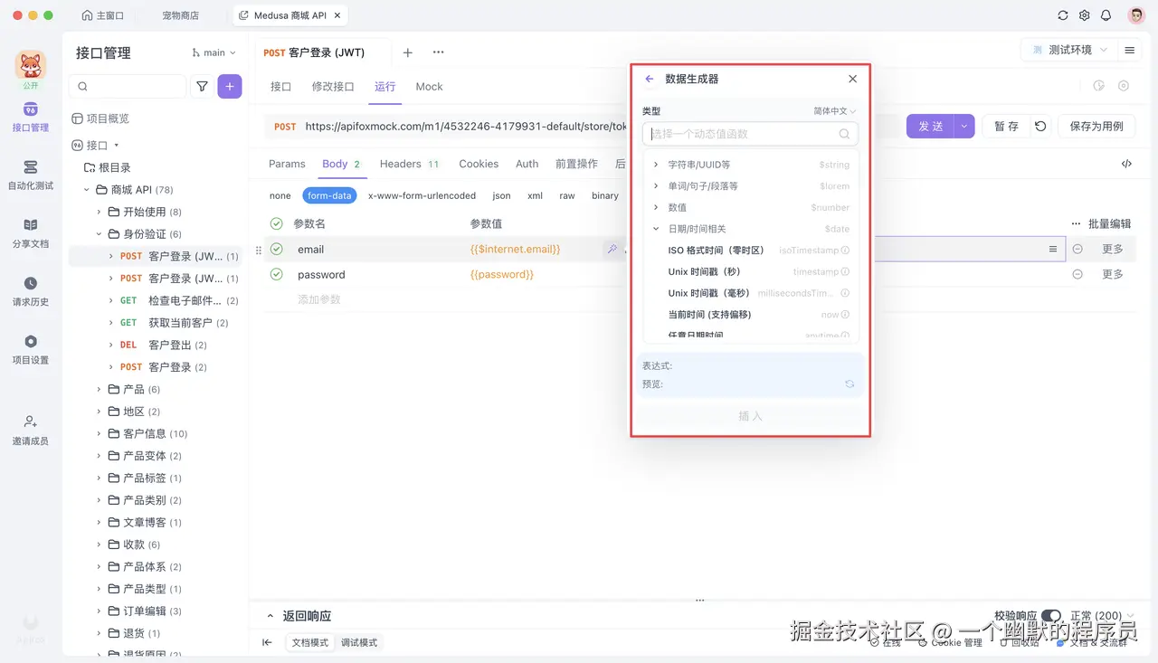Open the Headers tab
The image size is (1158, 663).
coord(401,164)
